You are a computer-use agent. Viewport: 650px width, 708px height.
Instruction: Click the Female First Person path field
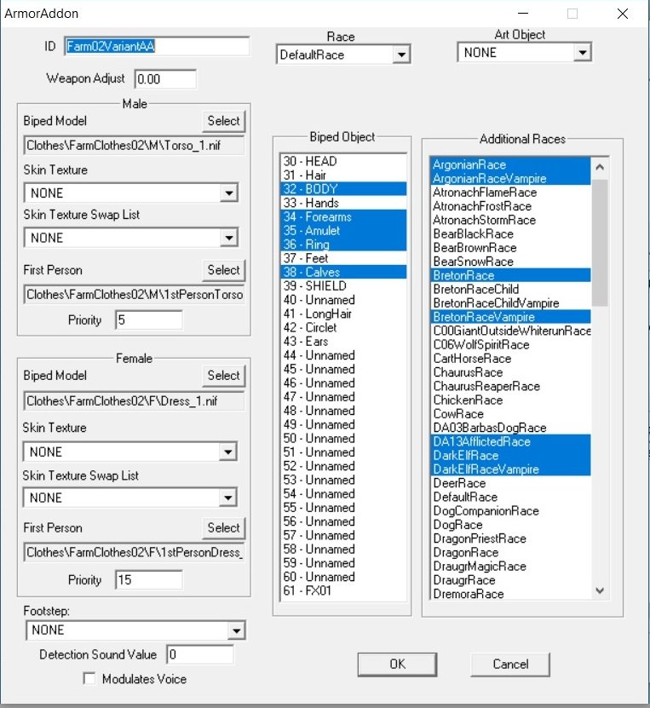134,552
